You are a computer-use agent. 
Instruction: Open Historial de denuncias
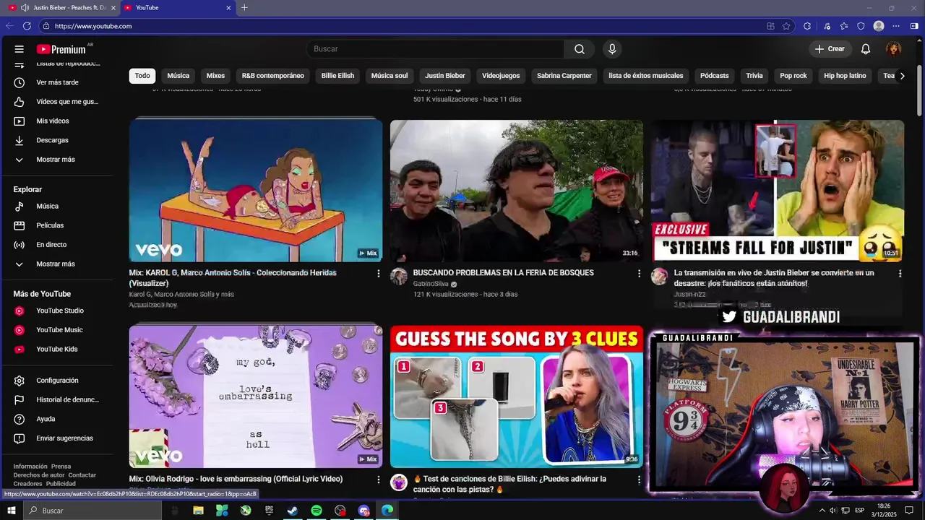[x=56, y=399]
